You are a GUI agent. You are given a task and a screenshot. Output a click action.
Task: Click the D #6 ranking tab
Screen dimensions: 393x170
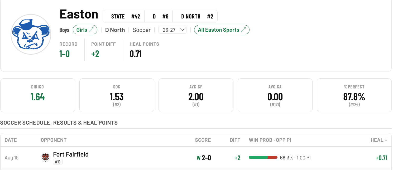click(x=160, y=16)
